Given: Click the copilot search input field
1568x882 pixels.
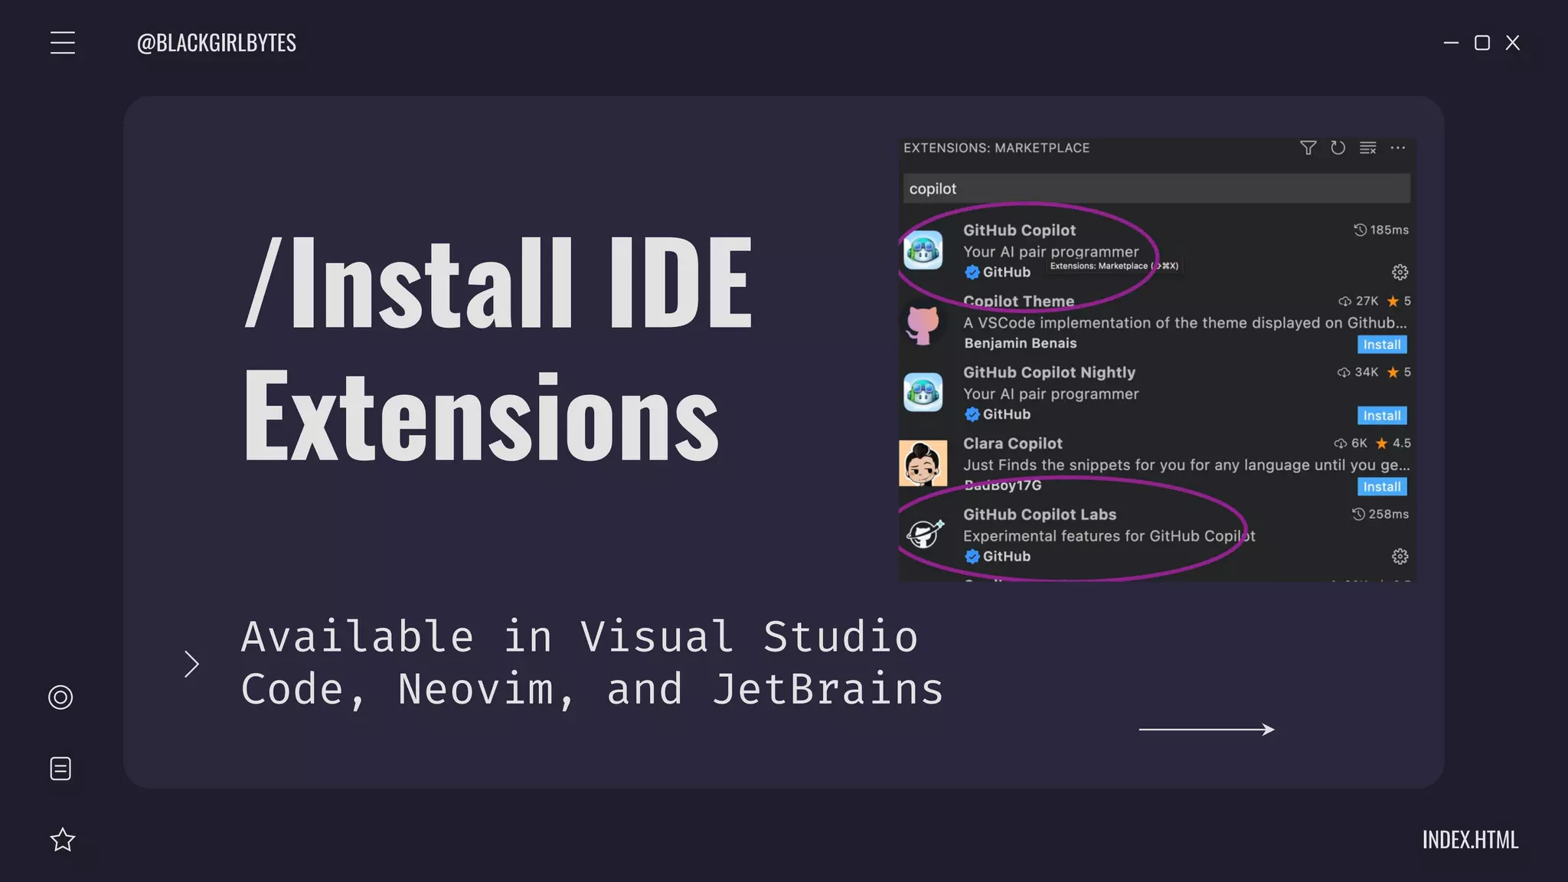Looking at the screenshot, I should 1156,188.
